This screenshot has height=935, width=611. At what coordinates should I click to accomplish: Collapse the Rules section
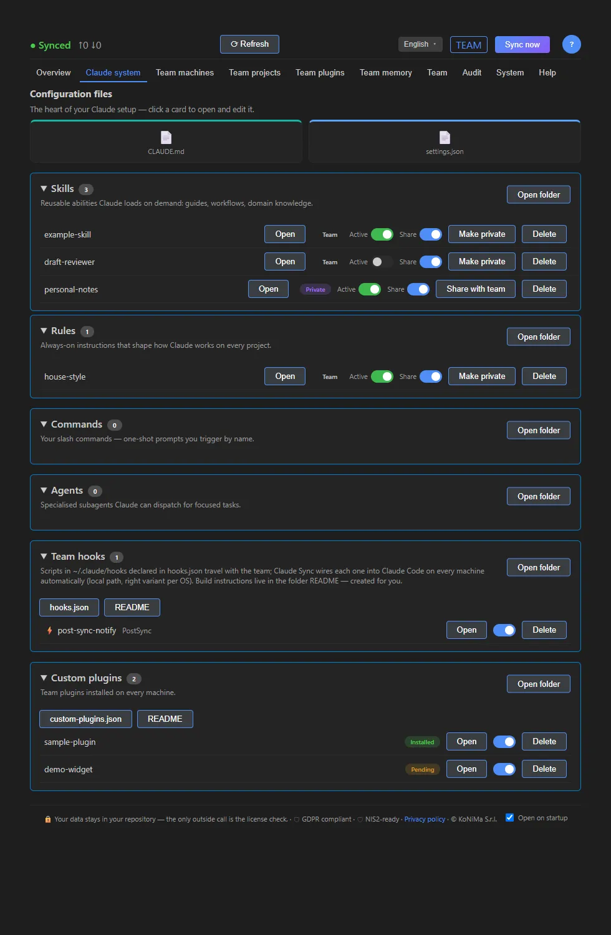pyautogui.click(x=44, y=330)
